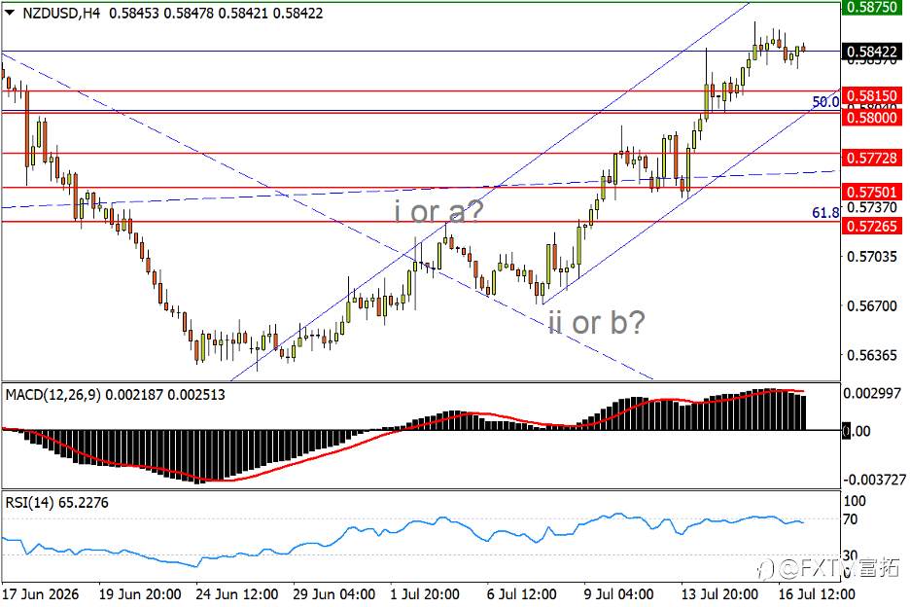
Task: Select the 61.8 Fibonacci level label
Action: (825, 213)
